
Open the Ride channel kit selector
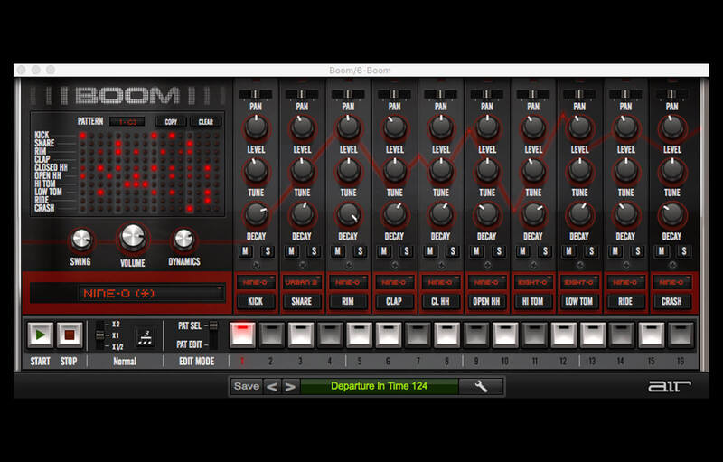pos(625,282)
